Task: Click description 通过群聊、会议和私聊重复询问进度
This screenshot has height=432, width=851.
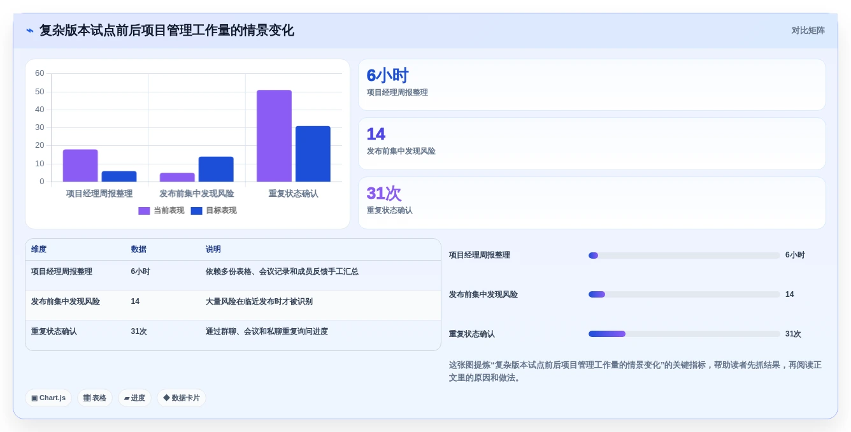Action: (266, 331)
